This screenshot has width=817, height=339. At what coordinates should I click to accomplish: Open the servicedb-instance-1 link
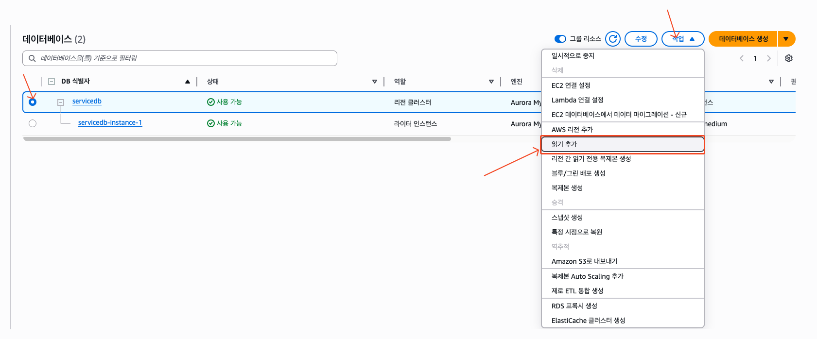(x=110, y=123)
